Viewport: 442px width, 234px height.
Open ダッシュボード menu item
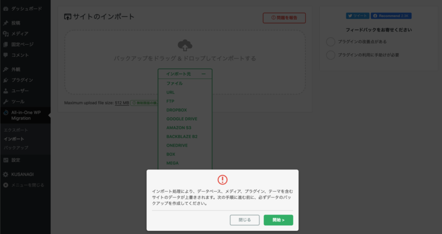pos(25,9)
